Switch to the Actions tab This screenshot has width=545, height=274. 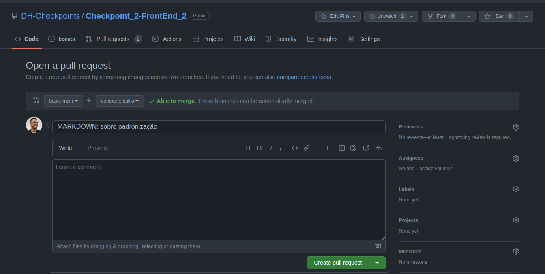click(167, 39)
